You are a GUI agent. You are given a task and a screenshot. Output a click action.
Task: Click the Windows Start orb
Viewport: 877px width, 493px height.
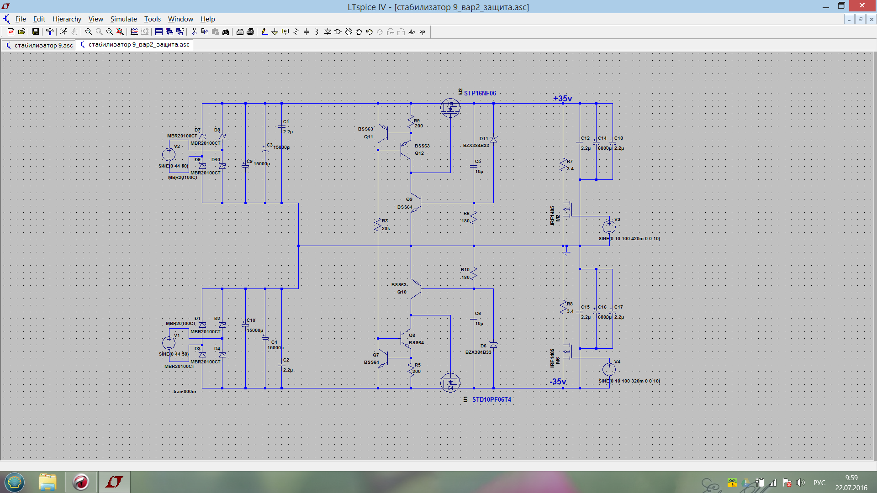click(15, 482)
